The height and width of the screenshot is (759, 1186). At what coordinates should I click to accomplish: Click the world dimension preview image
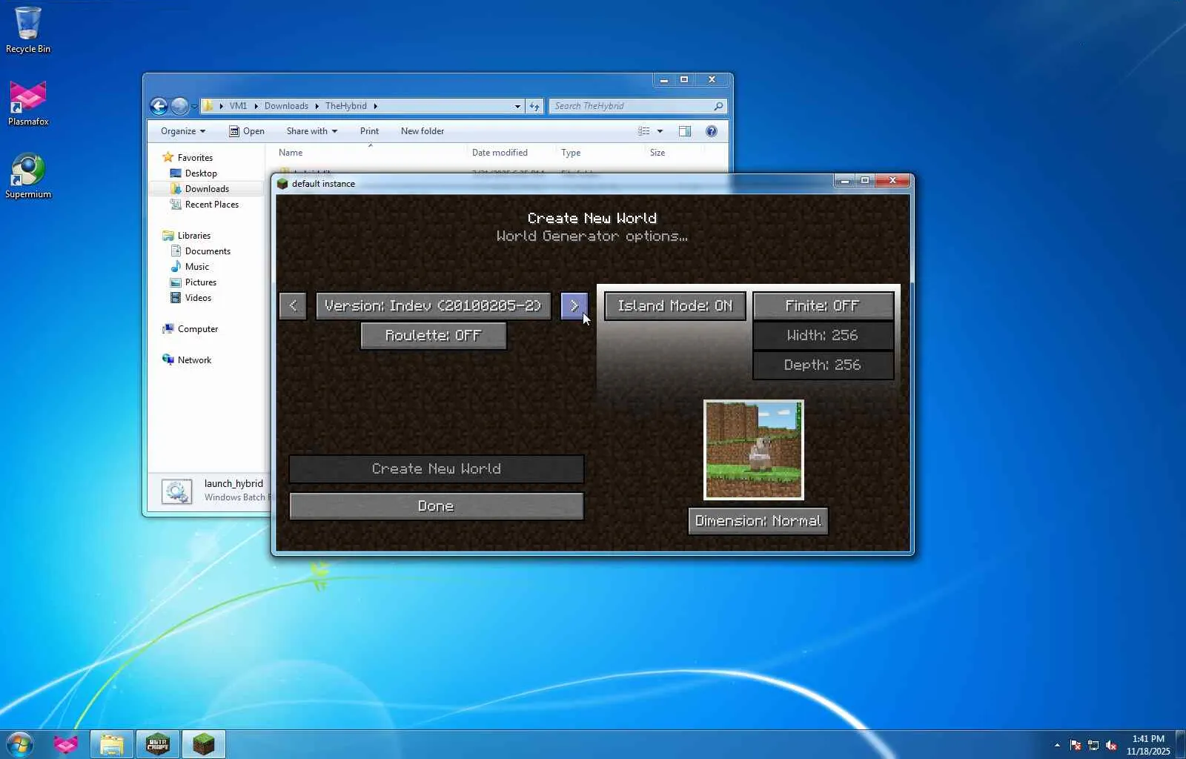pyautogui.click(x=754, y=450)
